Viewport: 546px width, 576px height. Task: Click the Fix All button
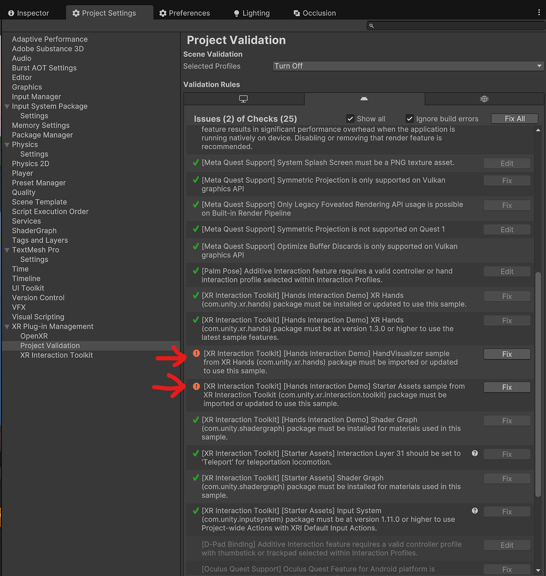[515, 119]
